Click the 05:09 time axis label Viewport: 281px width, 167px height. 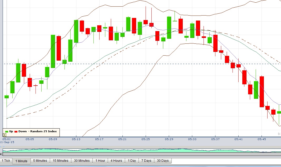(x=53, y=139)
